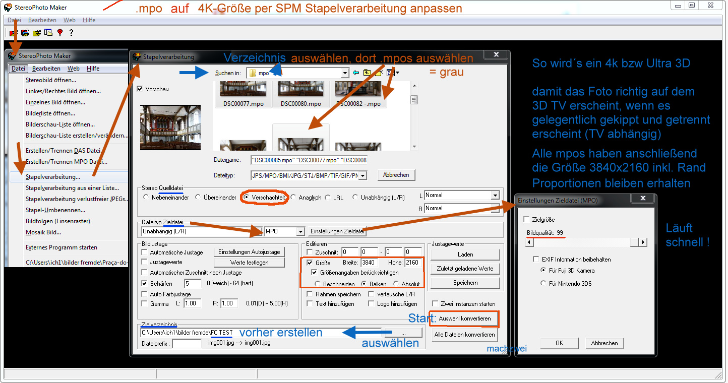Screen dimensions: 728x383
Task: Click the file list vertical scrollbar
Action: [414, 116]
